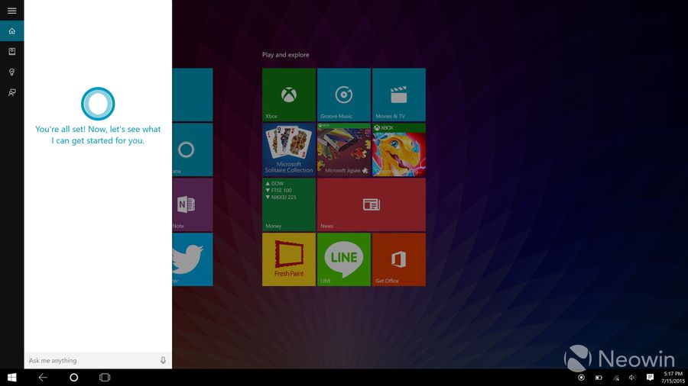Click the Ask me anything field
The image size is (688, 386).
(98, 360)
